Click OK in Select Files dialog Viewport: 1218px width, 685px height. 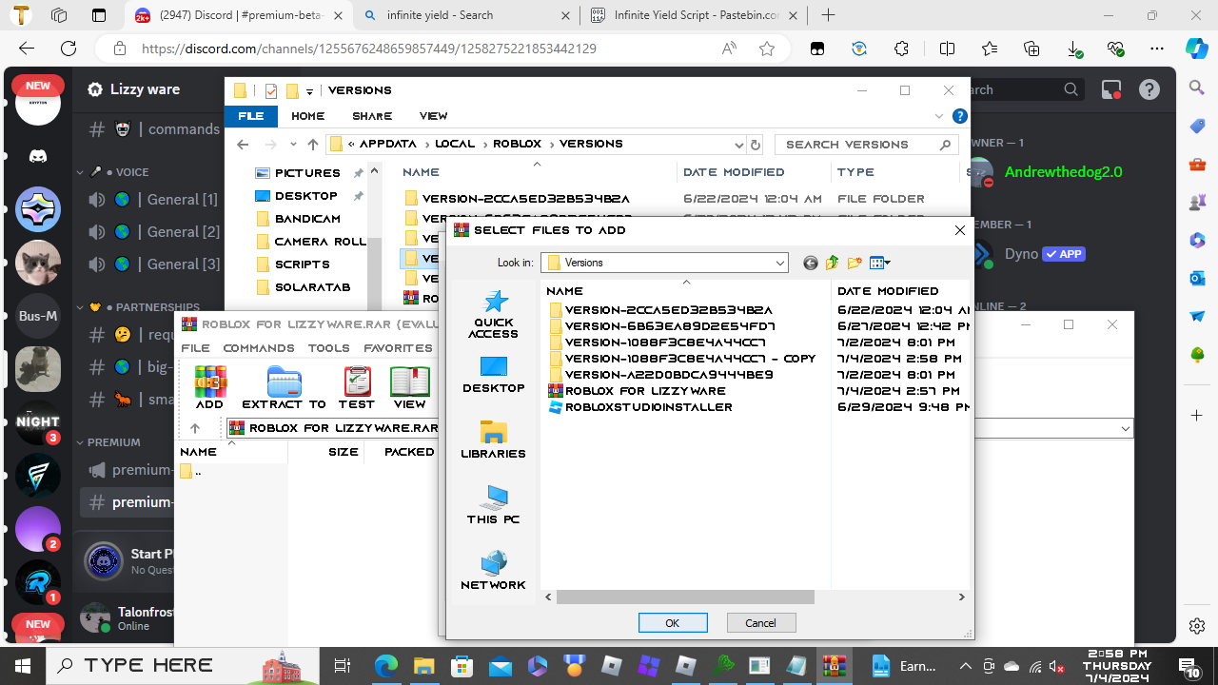tap(673, 623)
